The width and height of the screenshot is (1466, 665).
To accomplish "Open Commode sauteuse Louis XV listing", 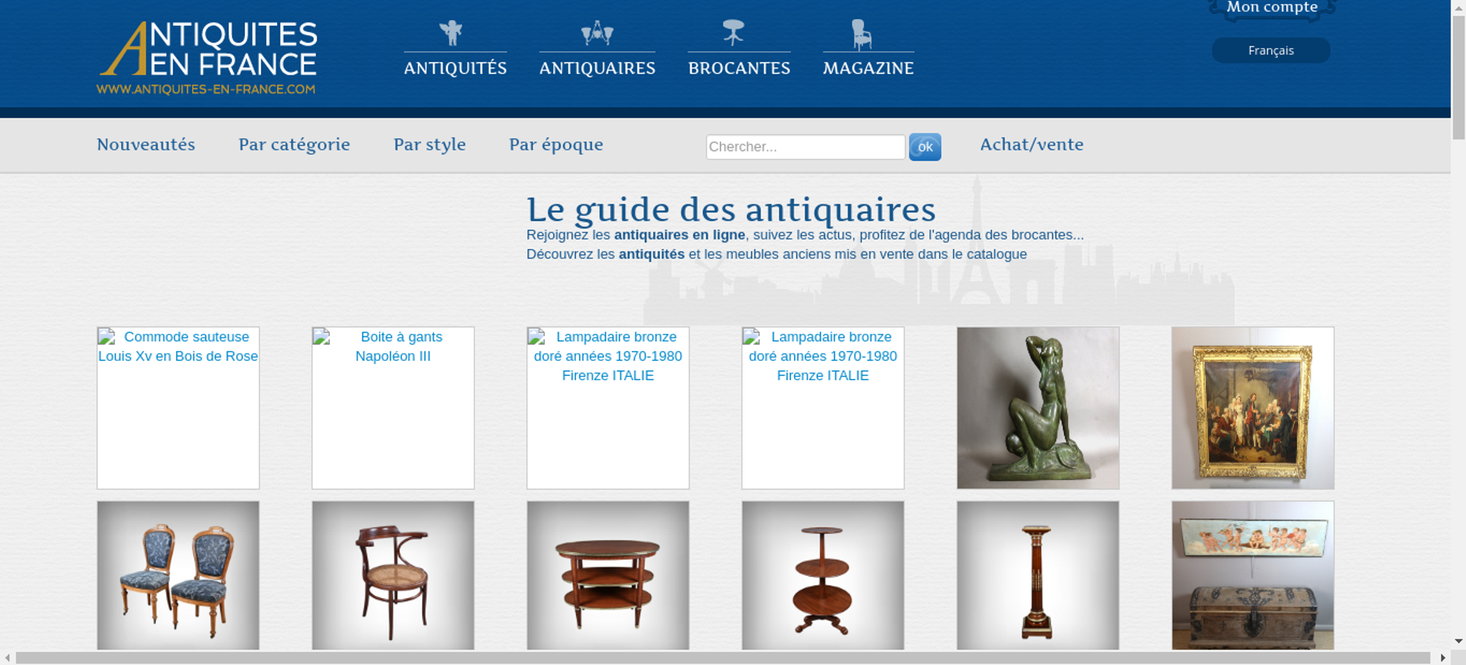I will pos(178,346).
